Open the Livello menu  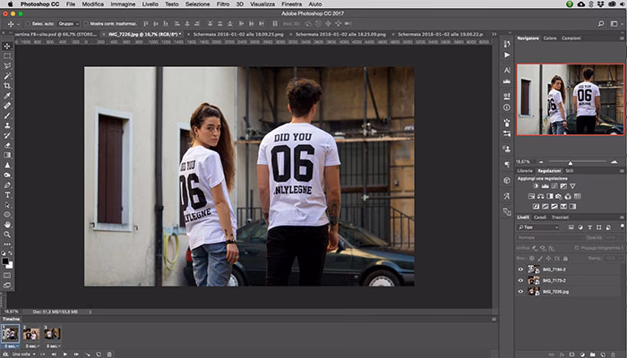pyautogui.click(x=150, y=4)
